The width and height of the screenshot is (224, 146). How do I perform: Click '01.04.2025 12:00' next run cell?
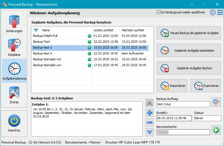pos(134,36)
